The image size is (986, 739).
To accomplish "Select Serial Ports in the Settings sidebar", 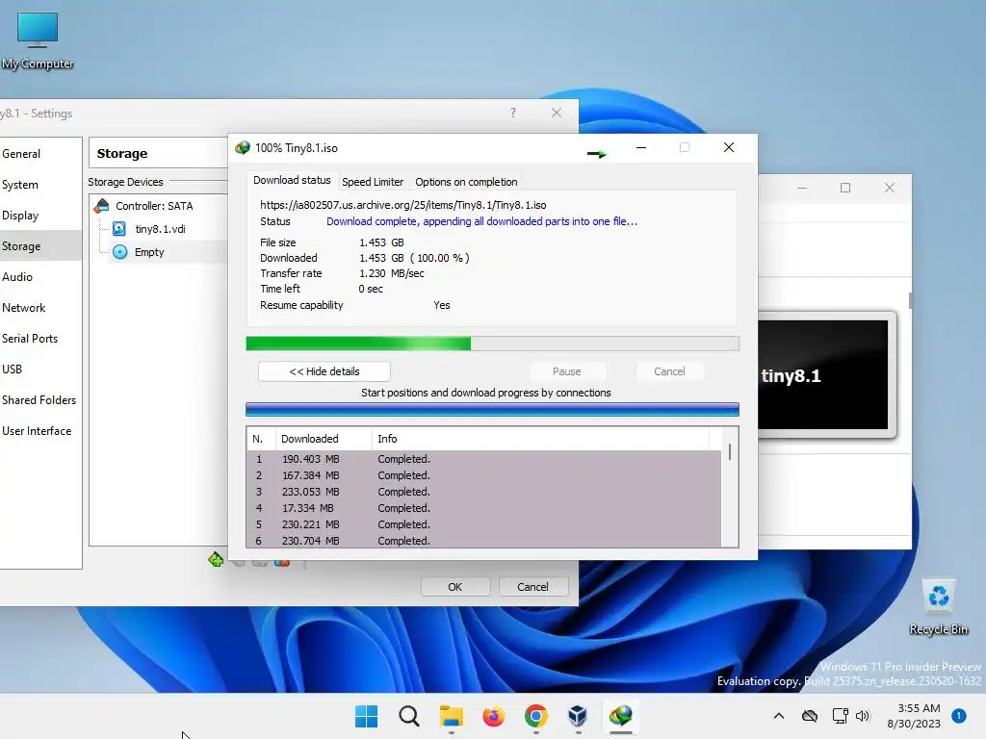I will tap(40, 339).
